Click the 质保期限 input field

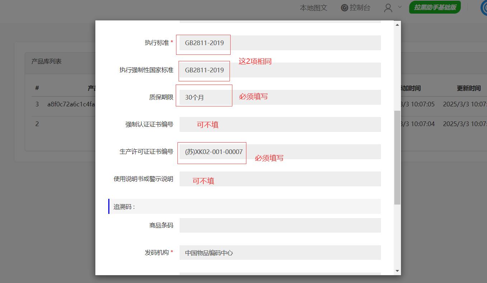(280, 97)
